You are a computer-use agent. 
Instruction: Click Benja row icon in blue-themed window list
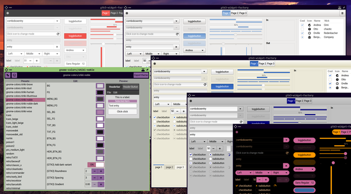coord(309,37)
